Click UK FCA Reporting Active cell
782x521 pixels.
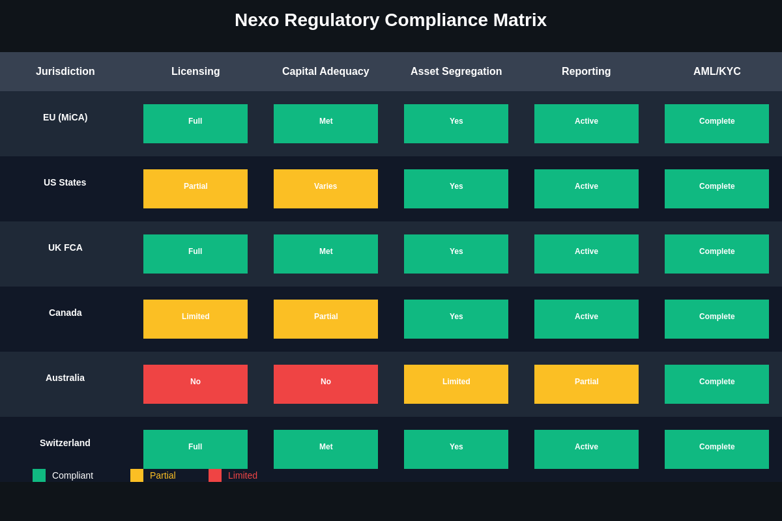pos(586,254)
